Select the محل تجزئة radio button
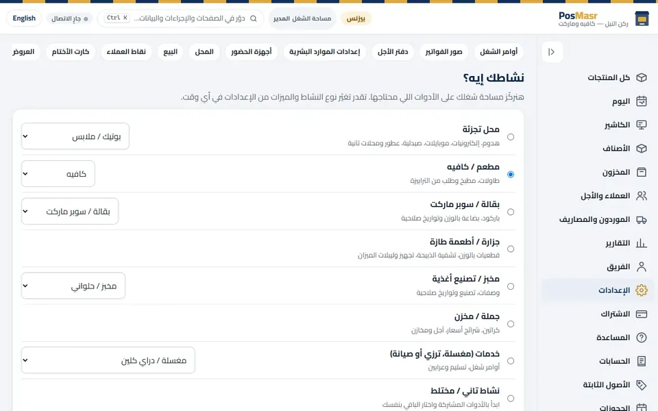 pos(511,137)
